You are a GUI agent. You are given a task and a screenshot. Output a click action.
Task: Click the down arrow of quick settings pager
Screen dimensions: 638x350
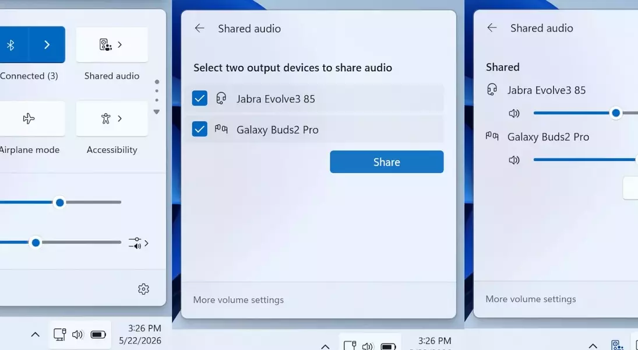tap(157, 111)
